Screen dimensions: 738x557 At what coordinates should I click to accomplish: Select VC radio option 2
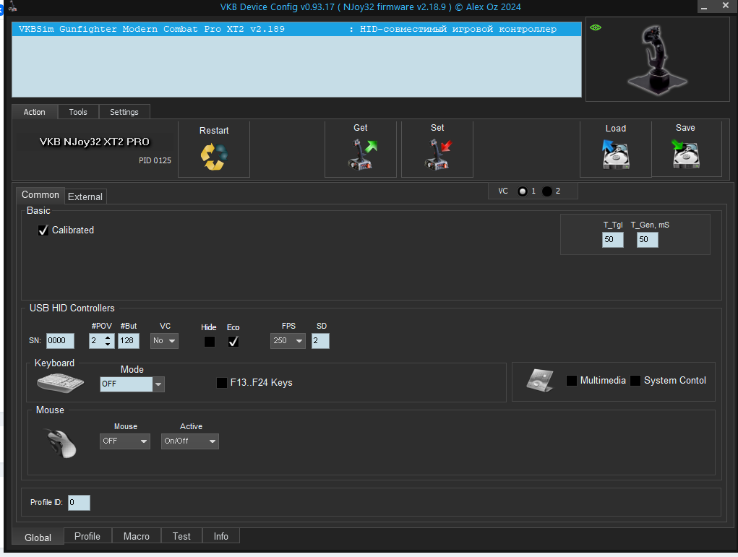(547, 191)
